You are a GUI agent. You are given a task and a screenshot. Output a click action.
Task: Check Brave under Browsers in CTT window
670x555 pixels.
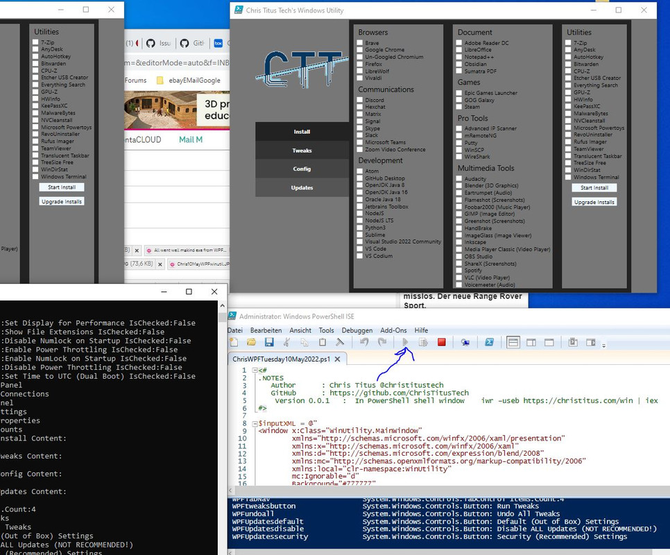click(360, 43)
